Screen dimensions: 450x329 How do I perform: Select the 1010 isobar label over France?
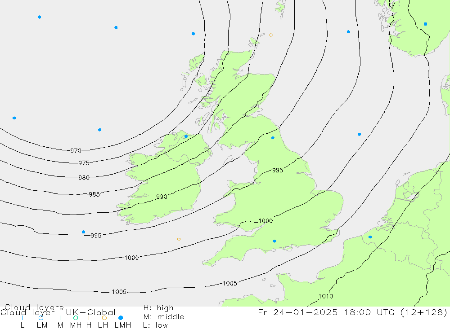tap(326, 296)
